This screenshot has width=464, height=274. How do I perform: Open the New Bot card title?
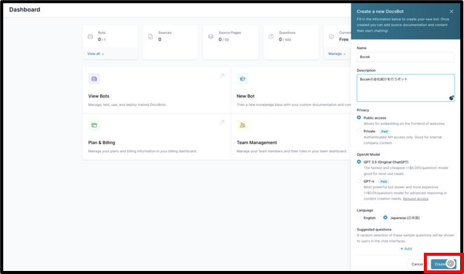[x=245, y=96]
